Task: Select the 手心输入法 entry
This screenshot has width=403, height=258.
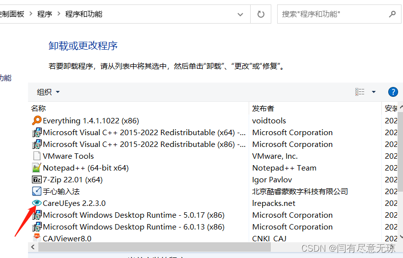Action: coord(61,192)
